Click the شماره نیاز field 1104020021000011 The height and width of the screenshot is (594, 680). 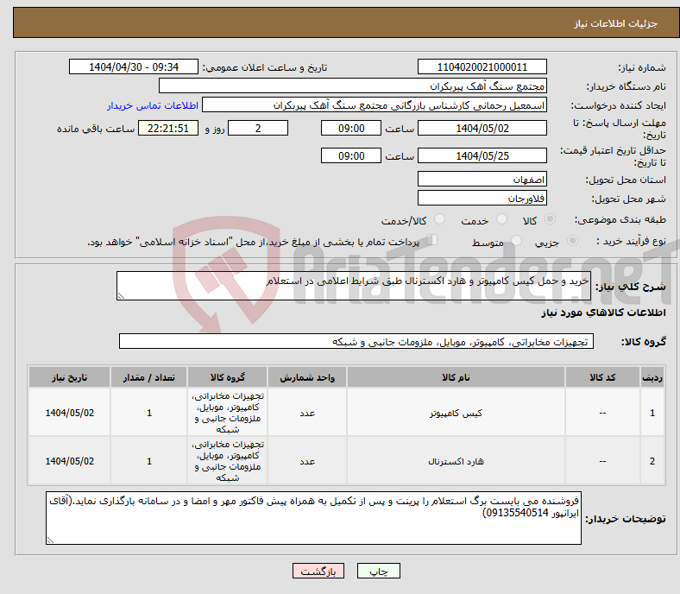(x=482, y=66)
